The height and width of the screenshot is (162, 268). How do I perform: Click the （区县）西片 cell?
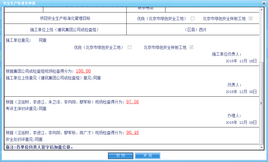[x=196, y=30]
